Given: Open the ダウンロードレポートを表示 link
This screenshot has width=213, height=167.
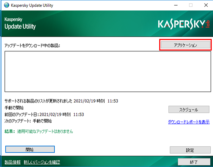Looking at the screenshot, I should 189,122.
